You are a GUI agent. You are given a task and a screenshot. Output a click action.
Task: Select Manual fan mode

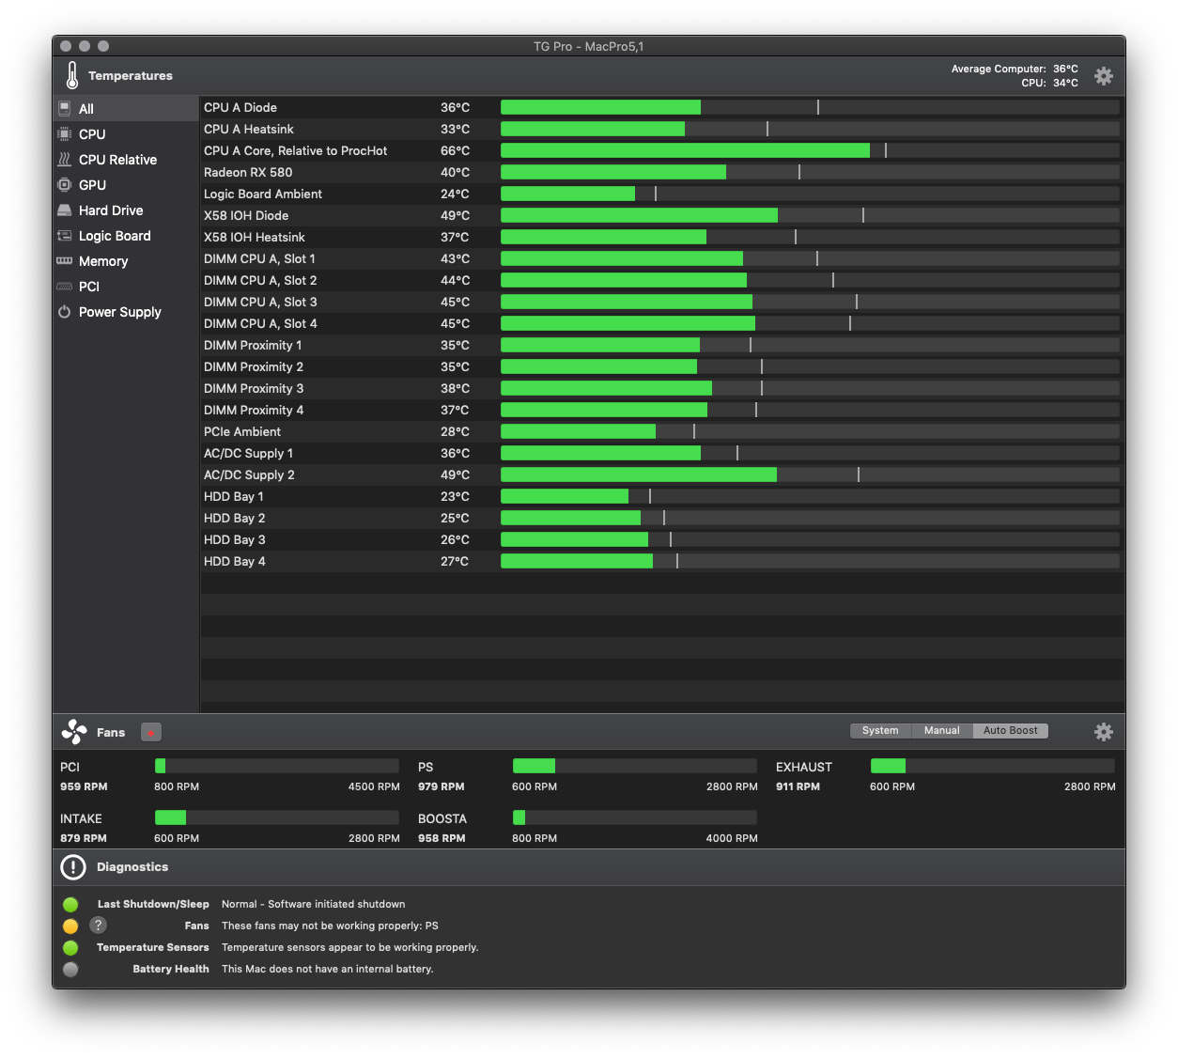pos(942,731)
